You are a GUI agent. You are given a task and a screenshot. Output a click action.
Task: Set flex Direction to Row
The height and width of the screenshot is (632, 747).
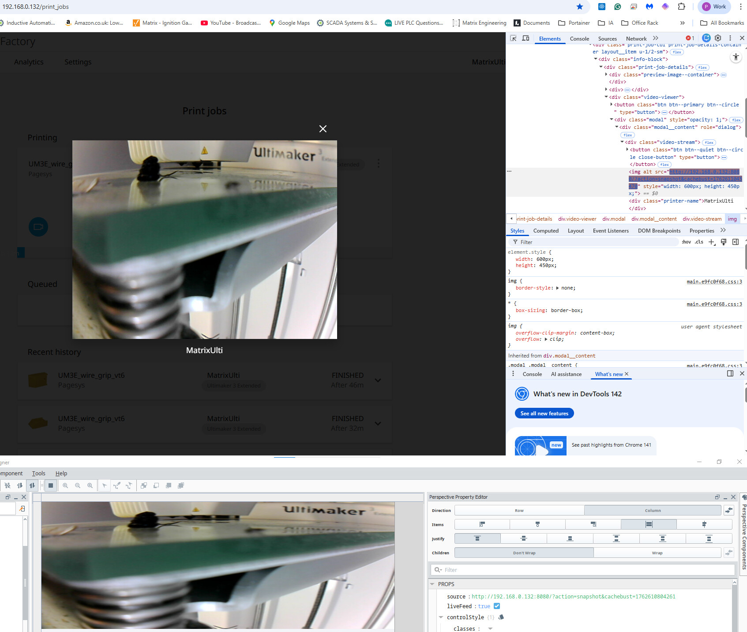point(519,511)
